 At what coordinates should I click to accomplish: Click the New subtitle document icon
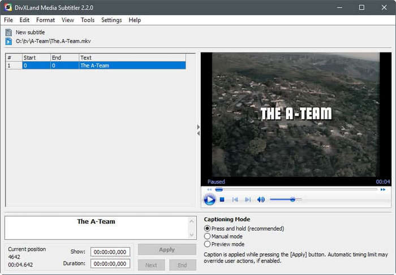point(8,32)
